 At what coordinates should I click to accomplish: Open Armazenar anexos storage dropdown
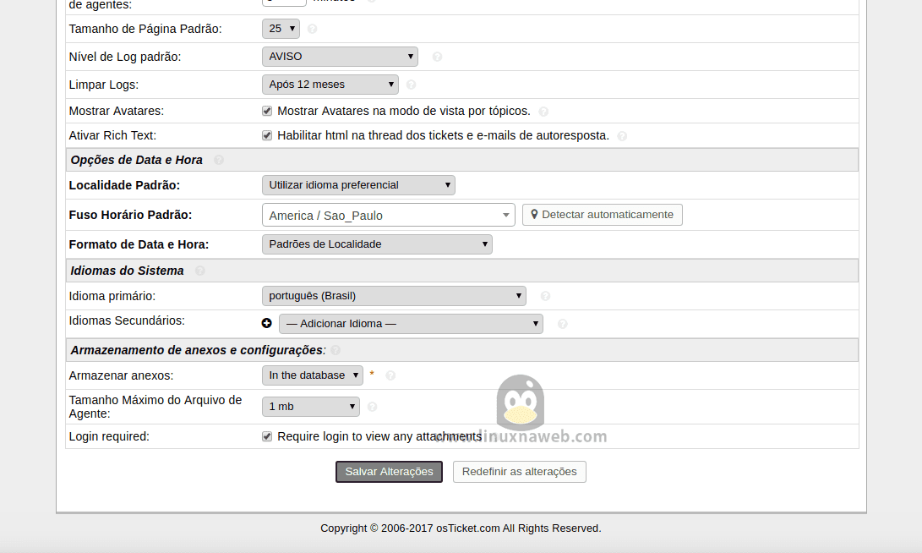[313, 375]
